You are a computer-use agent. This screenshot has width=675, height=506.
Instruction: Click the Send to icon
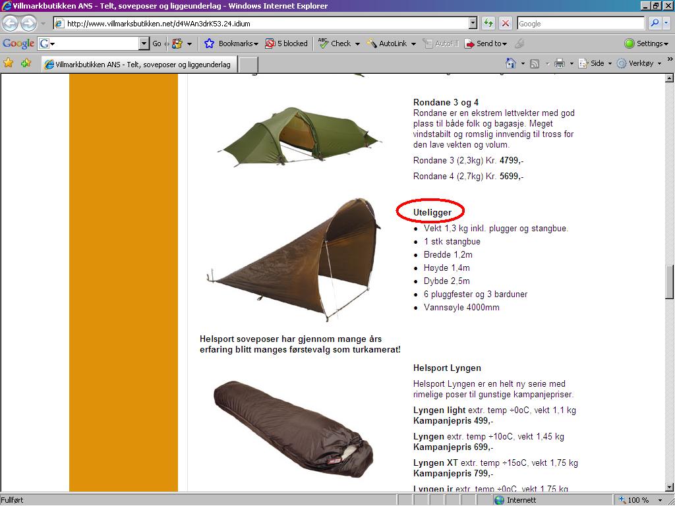click(469, 43)
